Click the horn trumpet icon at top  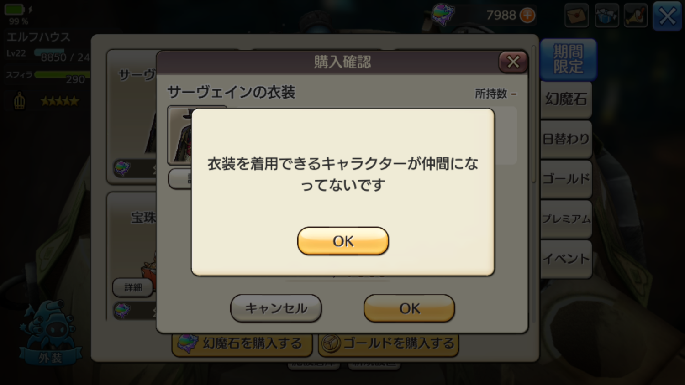636,16
